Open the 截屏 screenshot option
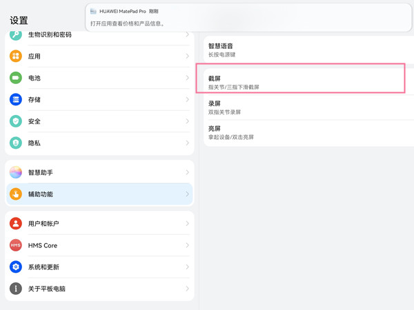The width and height of the screenshot is (414, 310). (x=304, y=83)
